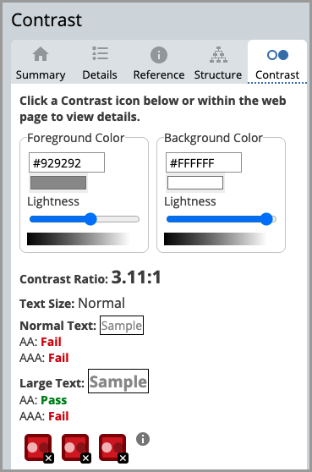Adjust the foreground Lightness slider
The height and width of the screenshot is (472, 312).
coord(85,219)
